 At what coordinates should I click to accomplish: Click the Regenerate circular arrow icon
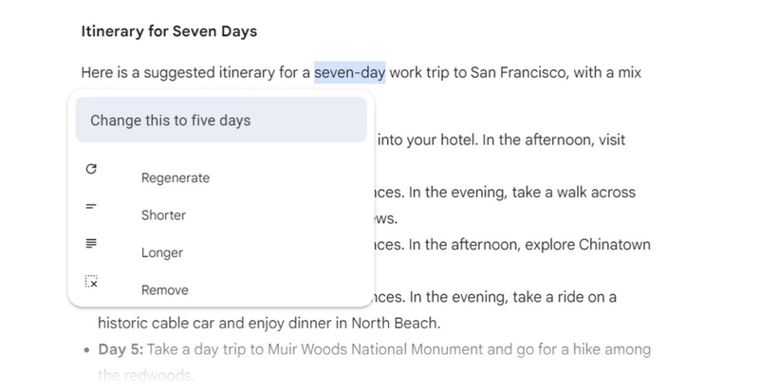click(x=91, y=169)
